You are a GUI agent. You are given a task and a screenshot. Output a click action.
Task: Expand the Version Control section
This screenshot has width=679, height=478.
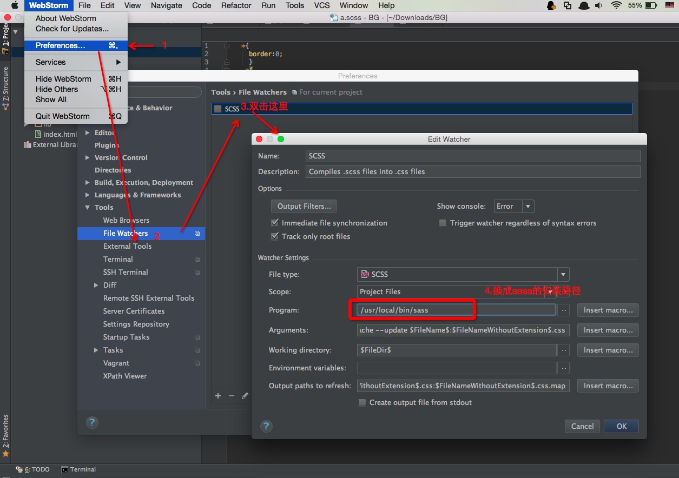pyautogui.click(x=88, y=157)
